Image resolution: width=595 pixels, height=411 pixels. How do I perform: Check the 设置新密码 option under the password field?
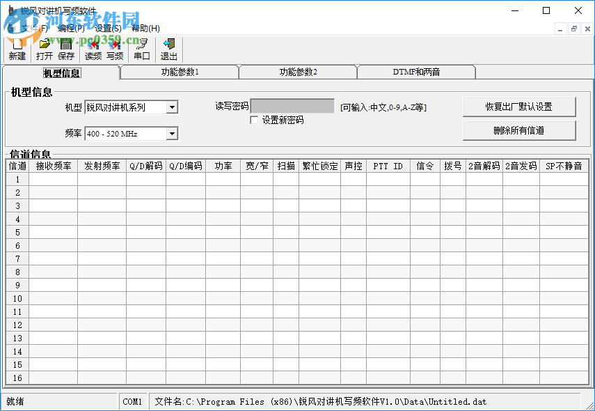pos(255,120)
